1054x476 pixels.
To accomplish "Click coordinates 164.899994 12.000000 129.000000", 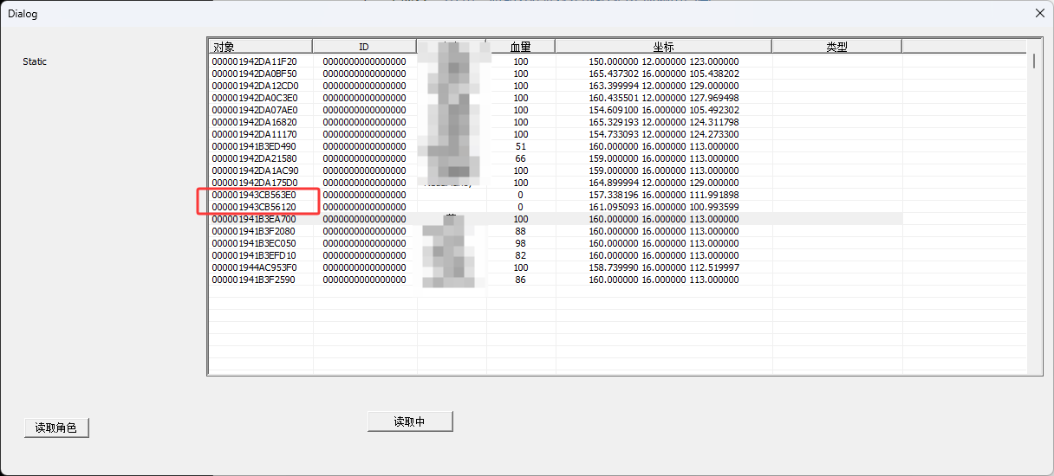I will click(x=664, y=183).
